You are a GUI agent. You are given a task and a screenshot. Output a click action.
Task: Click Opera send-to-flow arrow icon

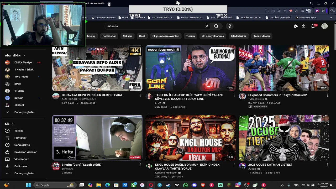[x=285, y=11]
